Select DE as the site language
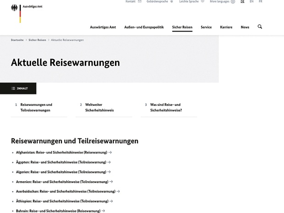Viewport: 284px width, 213px height. [x=242, y=2]
